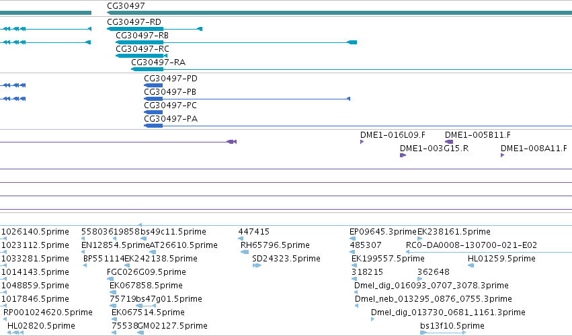Select EST HL01259.5prime
This screenshot has width=572, height=336.
[501, 259]
